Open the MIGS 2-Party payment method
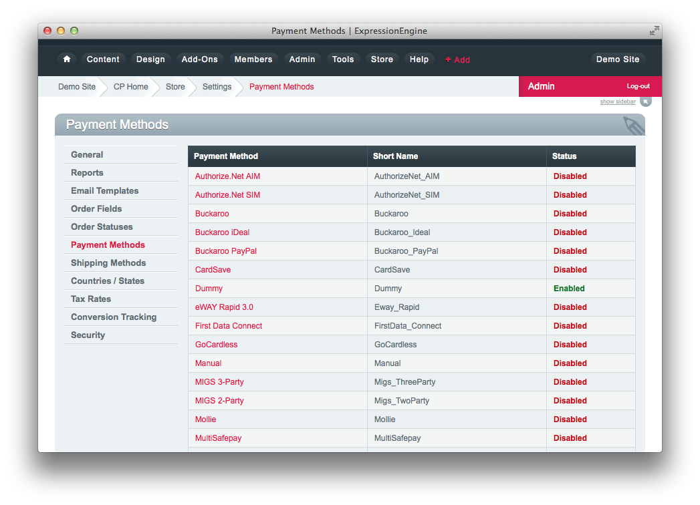The width and height of the screenshot is (700, 505). point(219,401)
